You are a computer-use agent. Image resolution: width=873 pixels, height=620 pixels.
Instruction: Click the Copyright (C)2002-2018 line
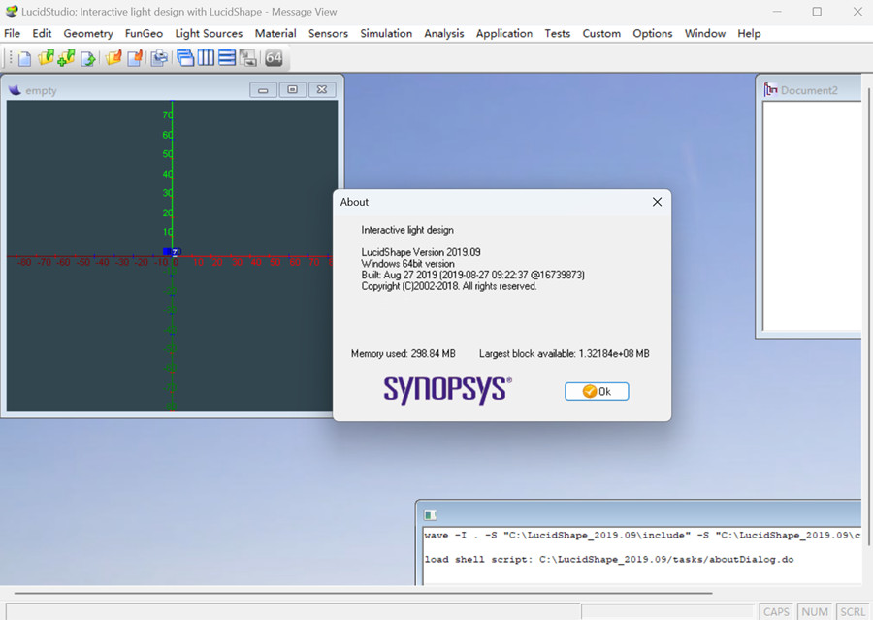pos(449,286)
